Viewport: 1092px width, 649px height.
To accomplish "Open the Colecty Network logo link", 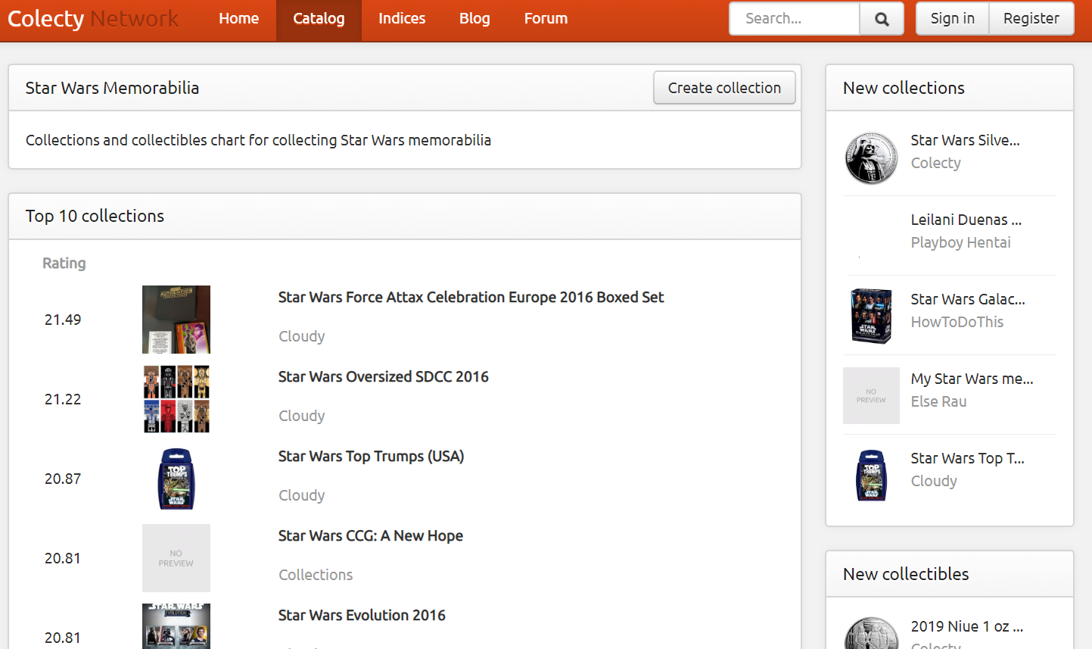I will point(93,18).
